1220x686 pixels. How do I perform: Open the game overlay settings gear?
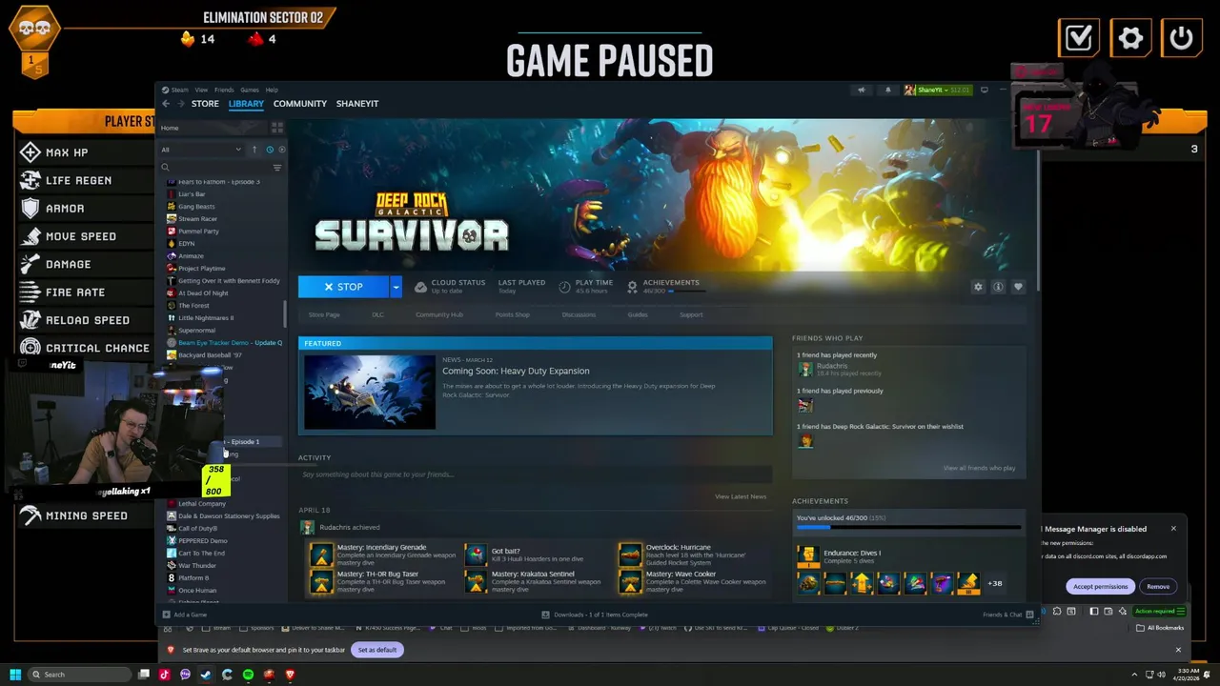(1130, 38)
